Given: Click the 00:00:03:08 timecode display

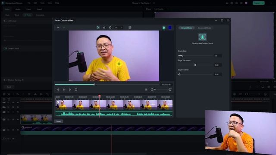Looking at the screenshot, I should click(x=166, y=85).
